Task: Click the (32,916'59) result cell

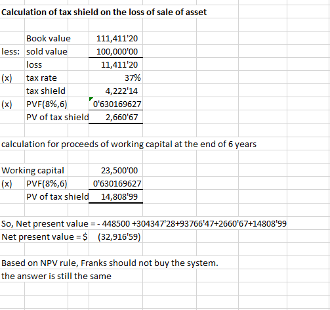Action: point(119,237)
